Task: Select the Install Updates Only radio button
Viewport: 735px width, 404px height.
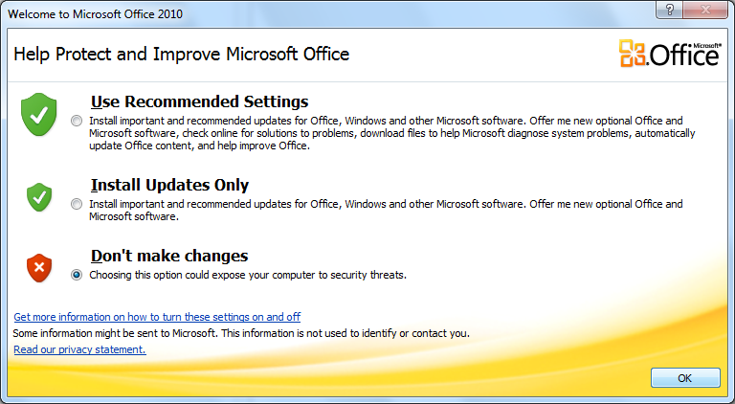Action: [x=77, y=204]
